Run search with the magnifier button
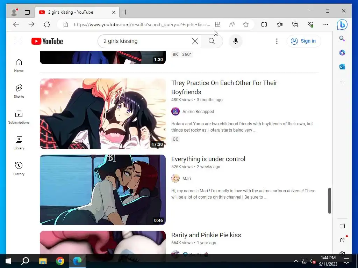 [x=212, y=41]
